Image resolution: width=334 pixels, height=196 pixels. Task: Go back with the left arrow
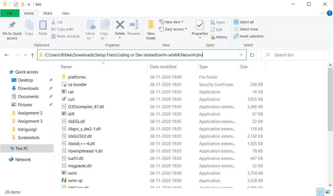coord(7,55)
